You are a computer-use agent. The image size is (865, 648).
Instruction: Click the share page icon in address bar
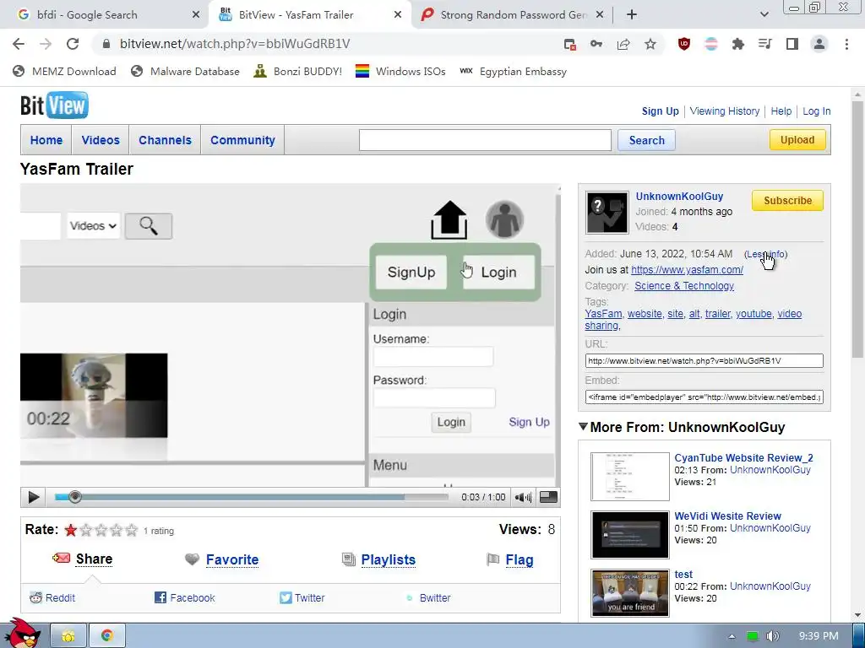[623, 44]
